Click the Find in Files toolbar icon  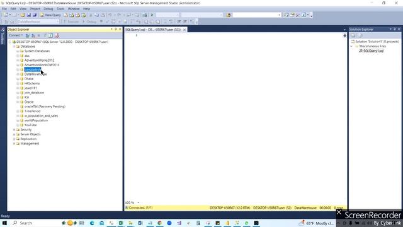[x=228, y=15]
